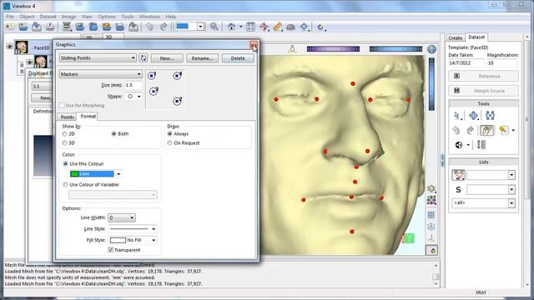This screenshot has height=300, width=534.
Task: Toggle the Transparent checkbox
Action: click(x=111, y=250)
